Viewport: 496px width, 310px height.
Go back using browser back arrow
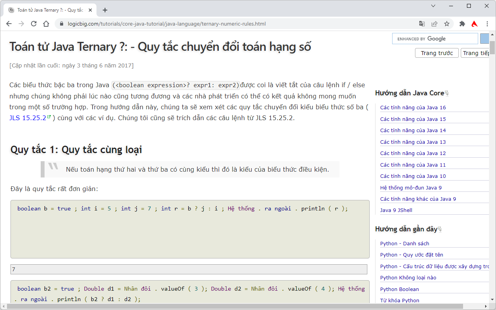9,24
